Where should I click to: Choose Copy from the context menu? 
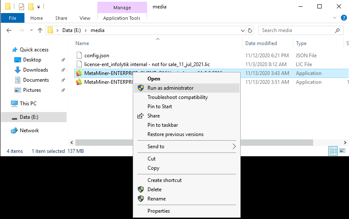click(187, 168)
